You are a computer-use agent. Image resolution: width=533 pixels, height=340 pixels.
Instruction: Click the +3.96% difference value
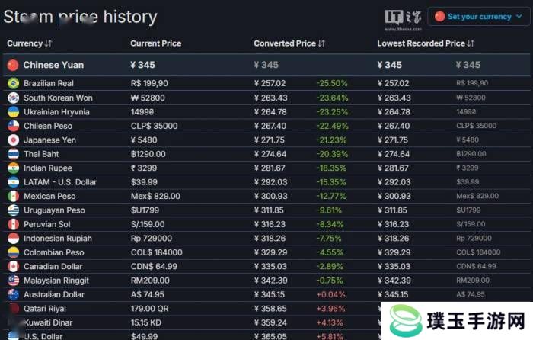(x=330, y=309)
